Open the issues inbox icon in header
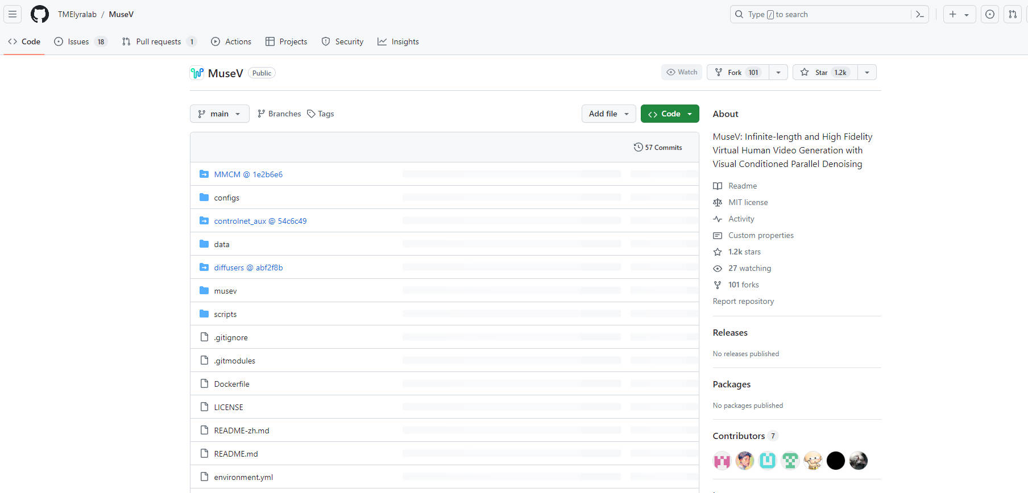 pos(990,14)
